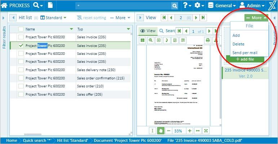The width and height of the screenshot is (278, 144).
Task: Click the fullscreen expand icon below preview
Action: [x=206, y=131]
